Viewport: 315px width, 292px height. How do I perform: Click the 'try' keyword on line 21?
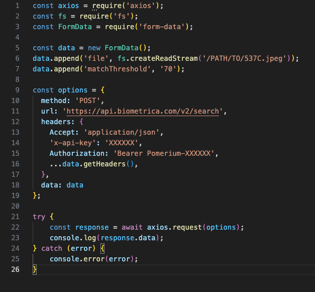(39, 217)
